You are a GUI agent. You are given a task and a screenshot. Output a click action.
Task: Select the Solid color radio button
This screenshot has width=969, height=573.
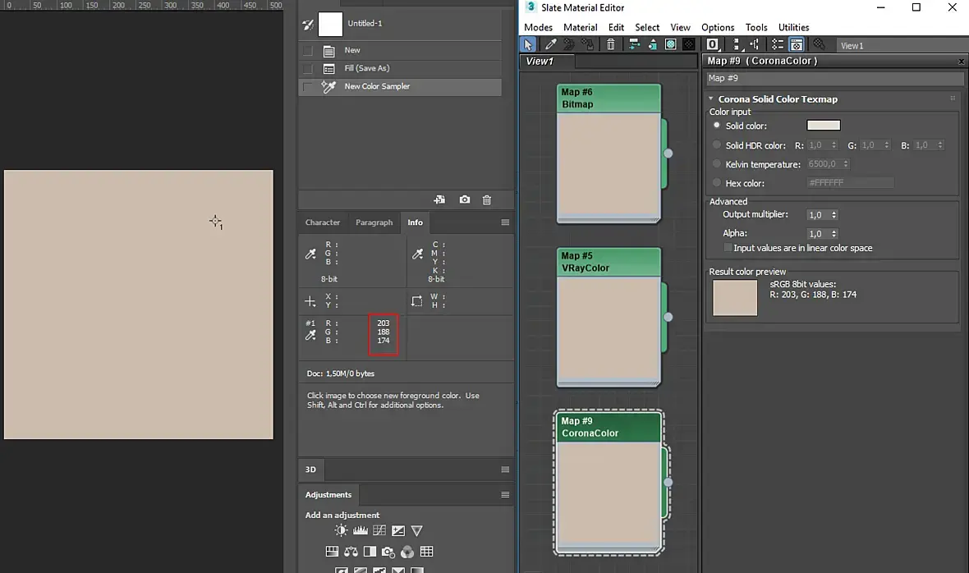[x=717, y=126]
